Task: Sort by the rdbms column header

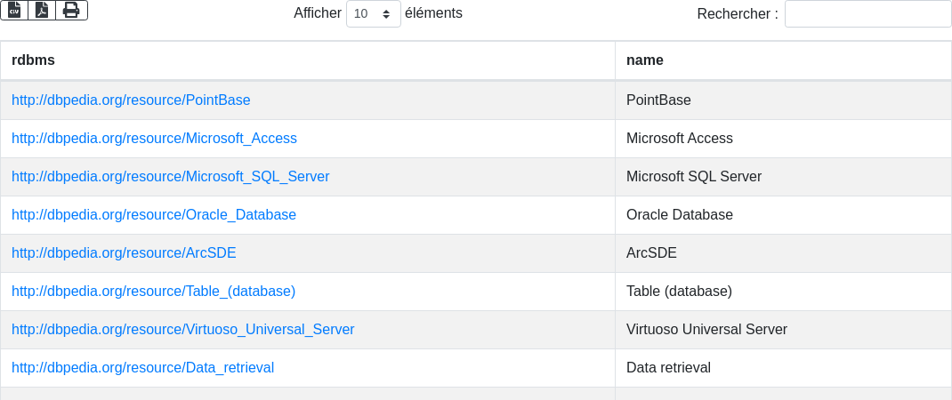Action: 33,60
